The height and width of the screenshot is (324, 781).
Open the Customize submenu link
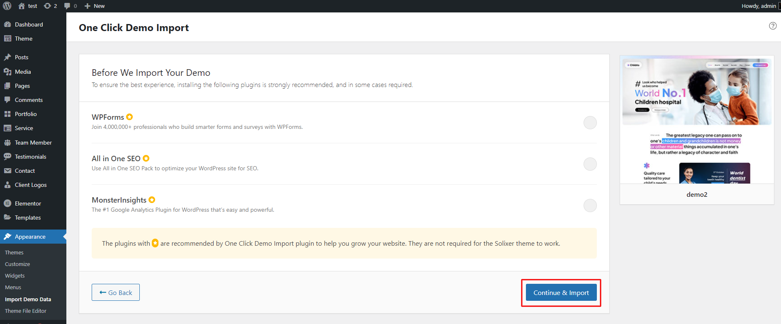pyautogui.click(x=17, y=264)
